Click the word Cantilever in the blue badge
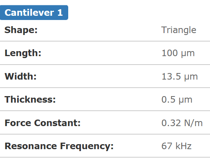 30,13
